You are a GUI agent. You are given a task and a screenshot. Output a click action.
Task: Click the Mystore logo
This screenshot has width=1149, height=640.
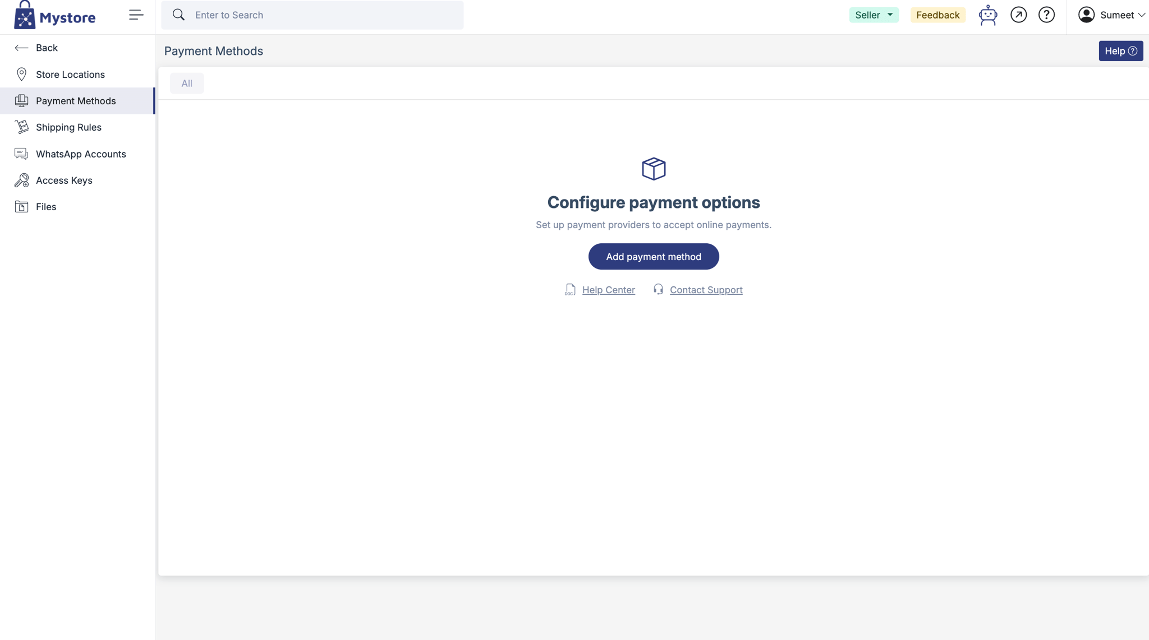(54, 16)
